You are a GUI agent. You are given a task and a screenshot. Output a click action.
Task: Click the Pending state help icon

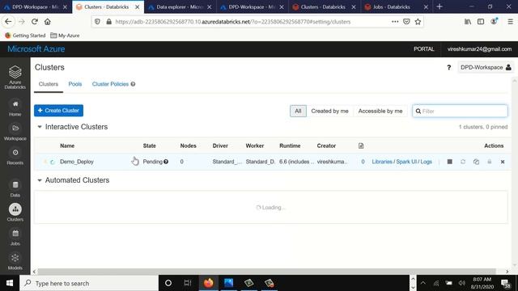(x=166, y=162)
